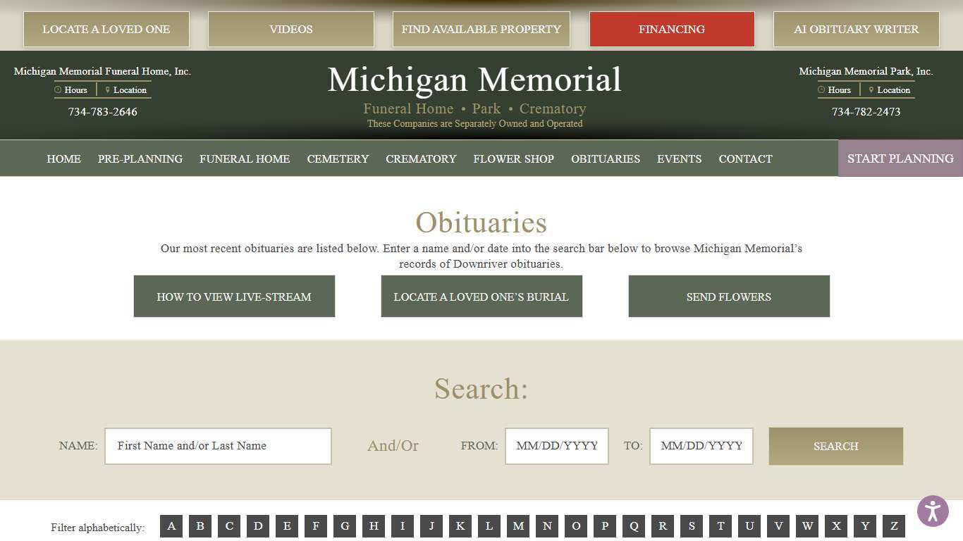Screen dimensions: 963x541
Task: Click the name search field
Action: (x=218, y=446)
